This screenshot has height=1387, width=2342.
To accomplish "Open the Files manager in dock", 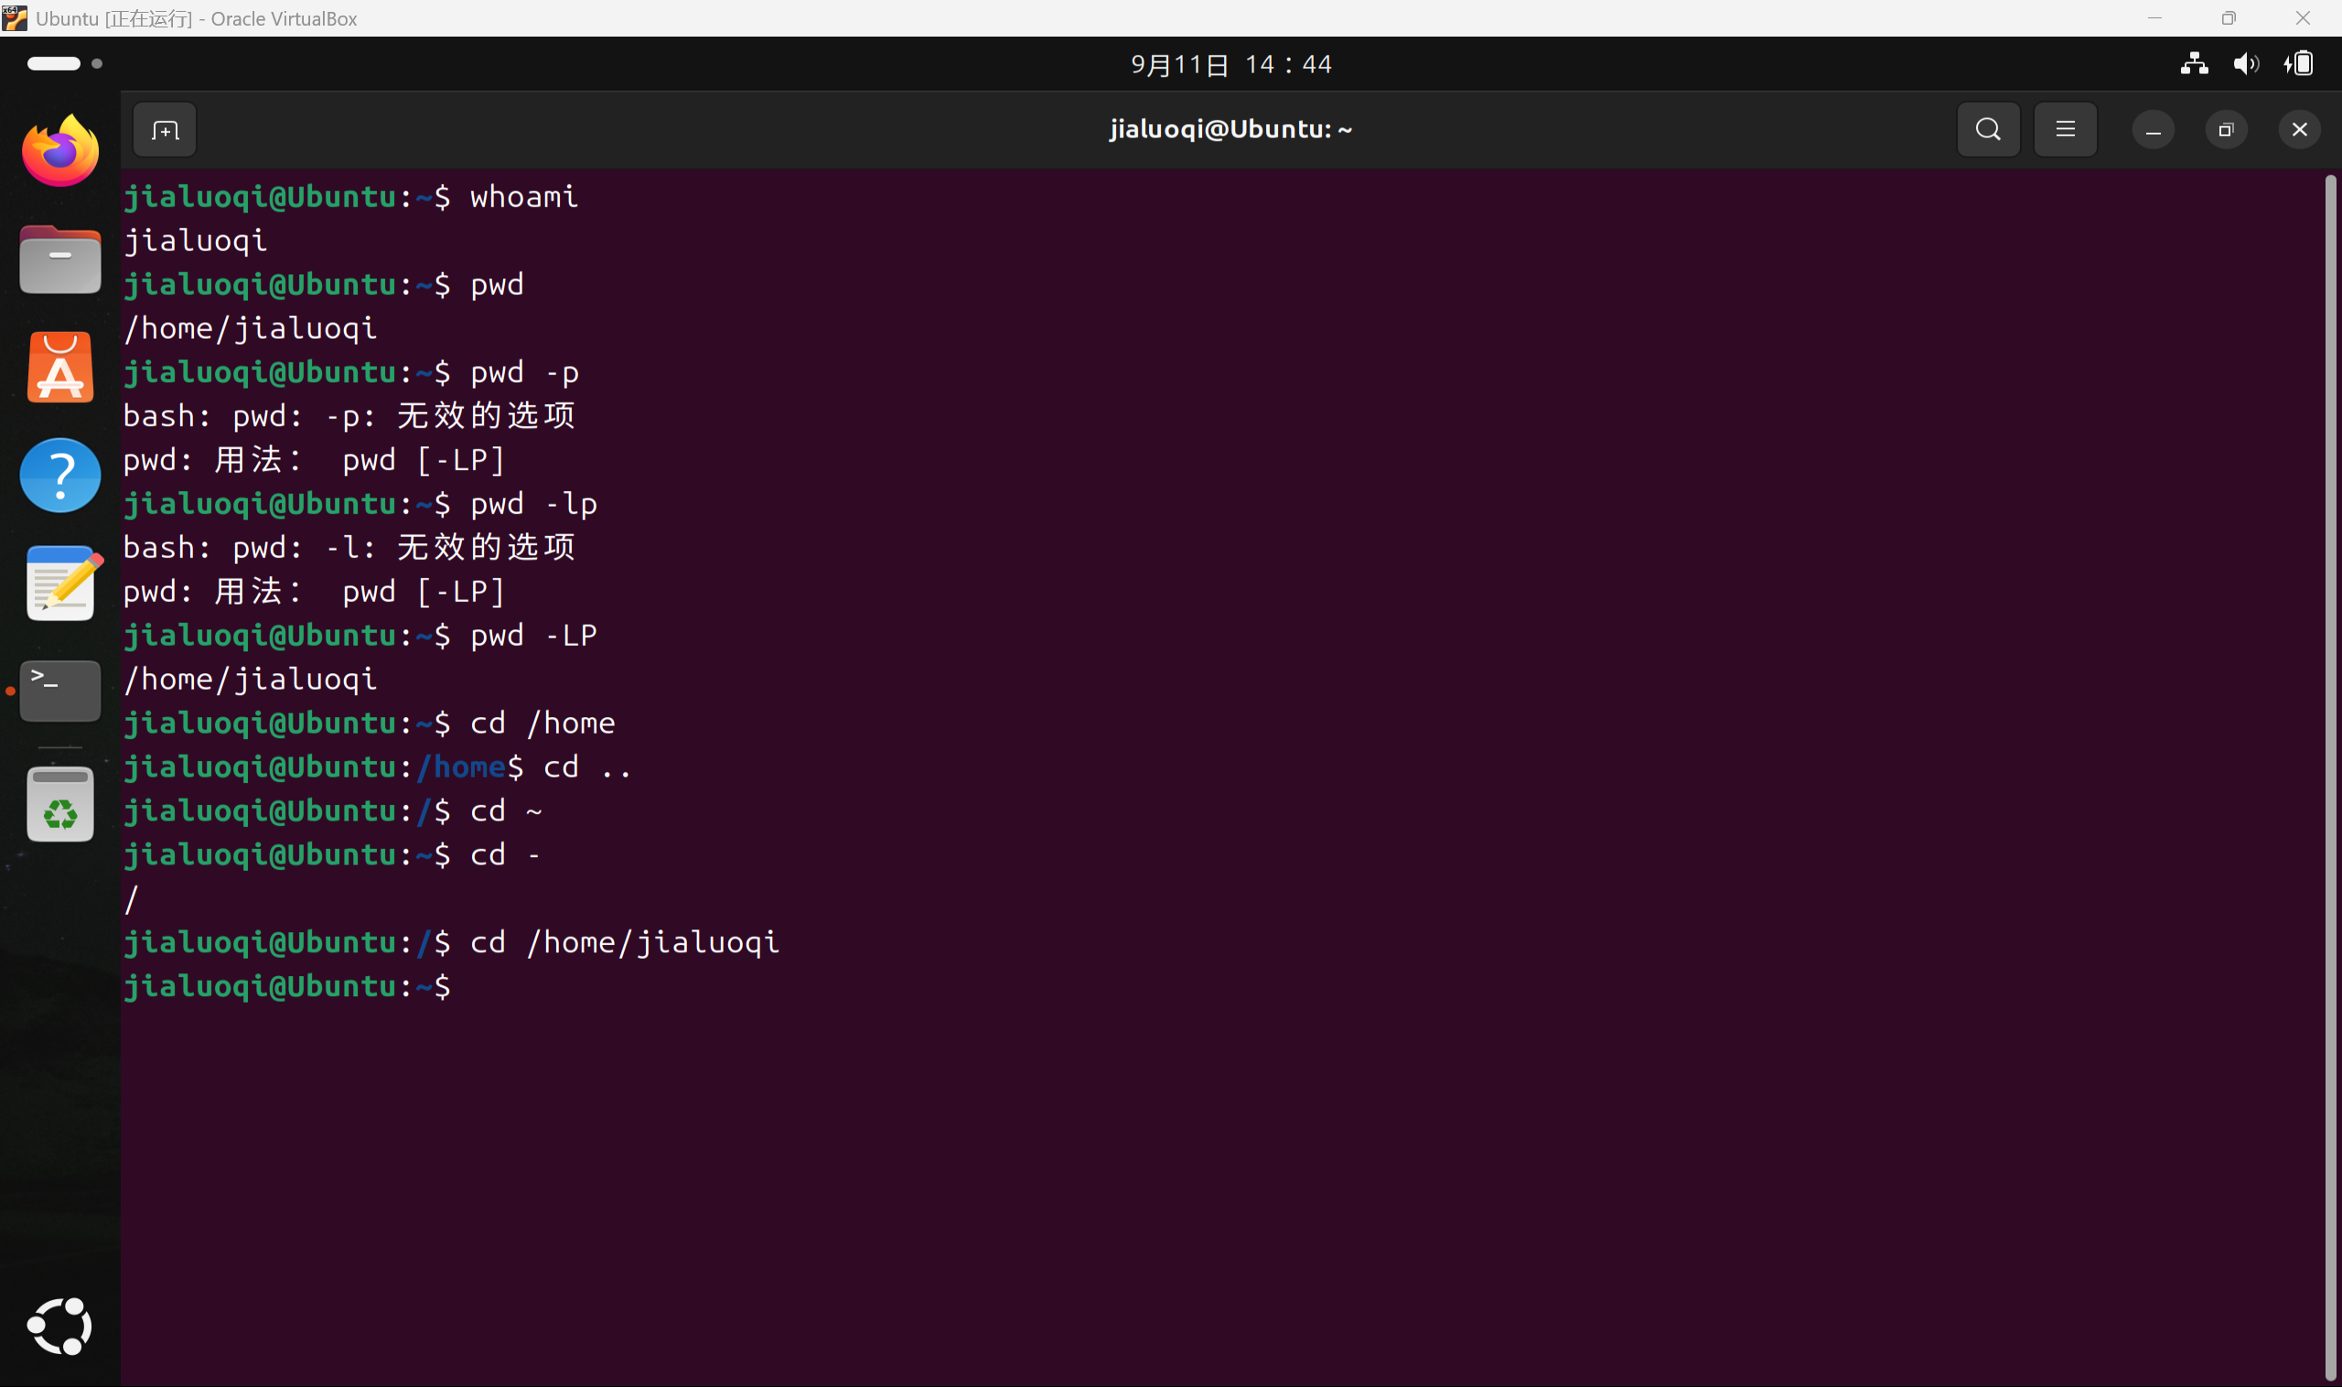I will point(60,261).
